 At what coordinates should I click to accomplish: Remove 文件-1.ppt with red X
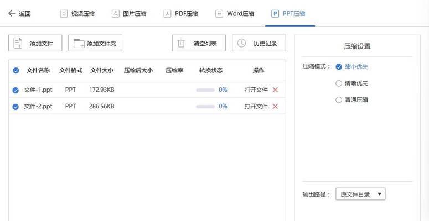click(x=275, y=90)
